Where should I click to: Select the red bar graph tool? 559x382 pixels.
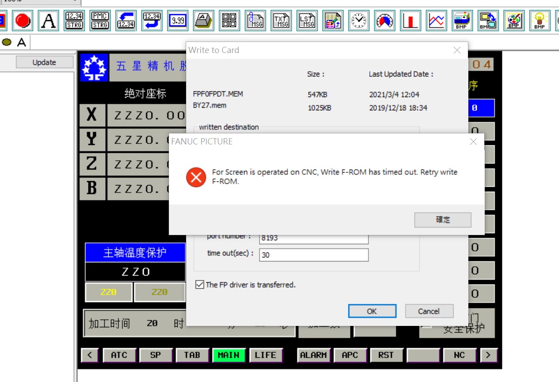coord(410,21)
